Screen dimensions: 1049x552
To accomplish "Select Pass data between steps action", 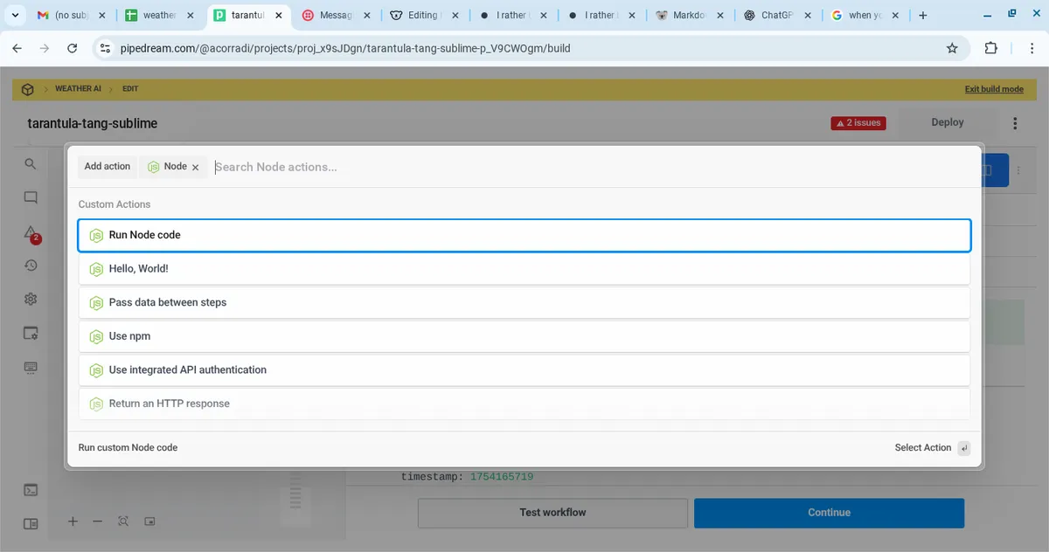I will point(524,302).
